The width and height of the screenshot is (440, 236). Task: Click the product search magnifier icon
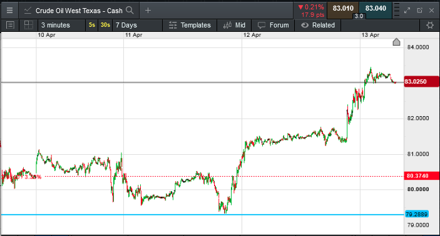(x=130, y=11)
